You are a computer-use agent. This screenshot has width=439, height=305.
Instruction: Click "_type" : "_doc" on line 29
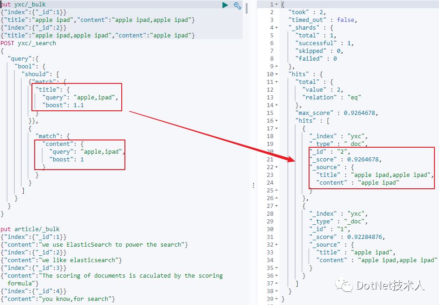coord(339,221)
